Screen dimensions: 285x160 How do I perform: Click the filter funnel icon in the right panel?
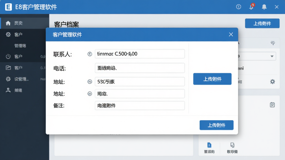coord(273,43)
